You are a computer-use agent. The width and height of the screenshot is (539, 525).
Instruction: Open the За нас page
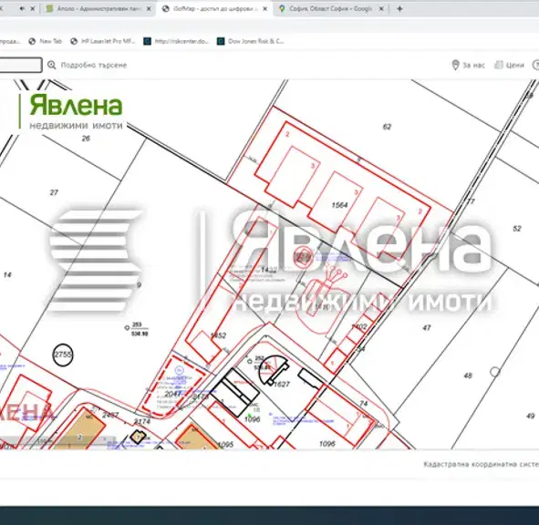[x=473, y=66]
